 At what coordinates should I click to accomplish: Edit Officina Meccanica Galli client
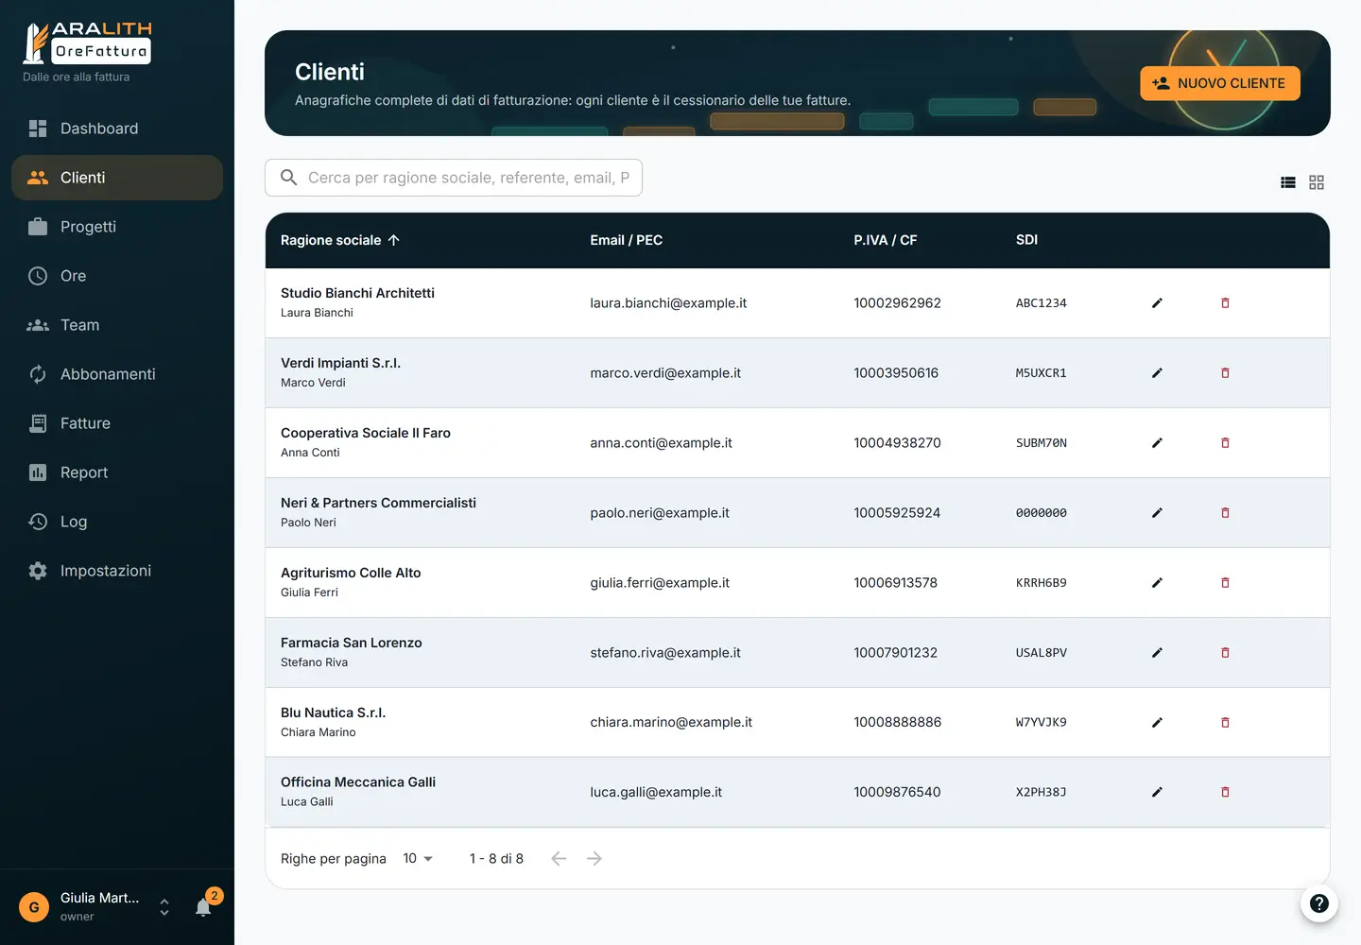(x=1157, y=792)
